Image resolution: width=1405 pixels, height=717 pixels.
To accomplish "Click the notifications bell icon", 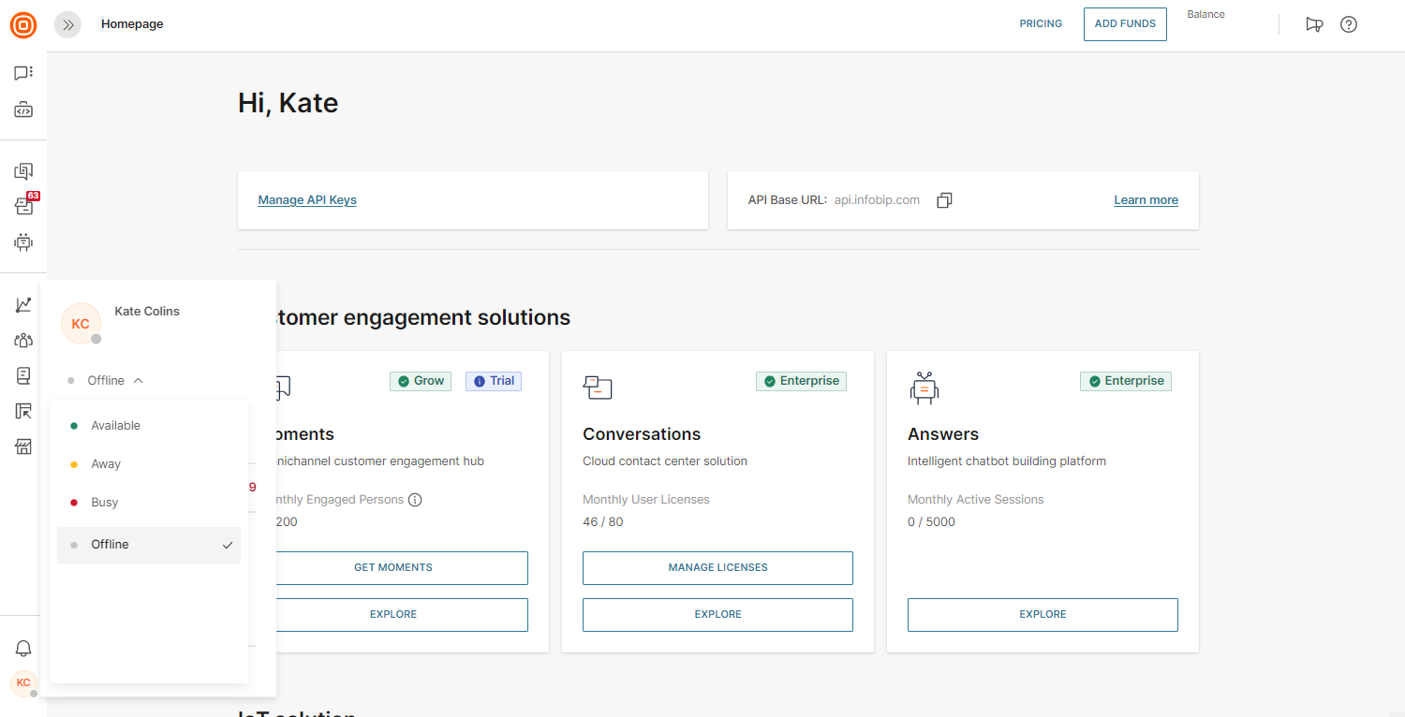I will (x=23, y=649).
